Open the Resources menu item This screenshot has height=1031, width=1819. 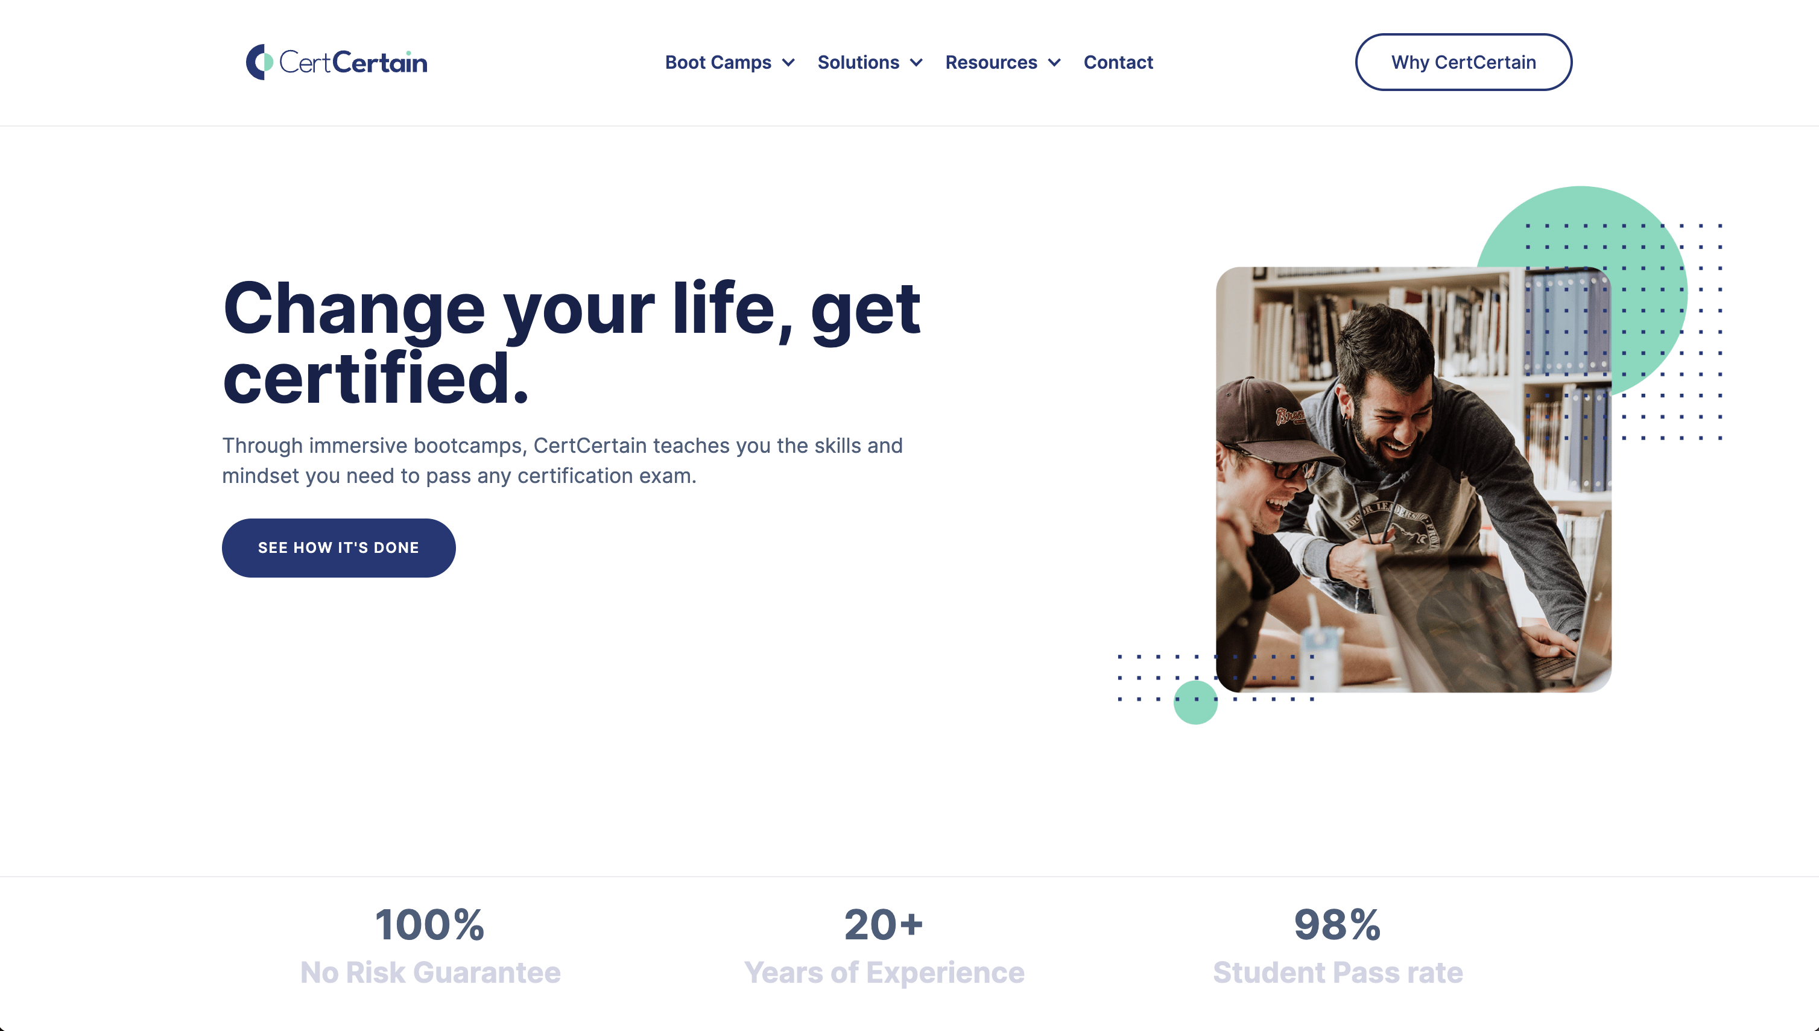pyautogui.click(x=991, y=62)
